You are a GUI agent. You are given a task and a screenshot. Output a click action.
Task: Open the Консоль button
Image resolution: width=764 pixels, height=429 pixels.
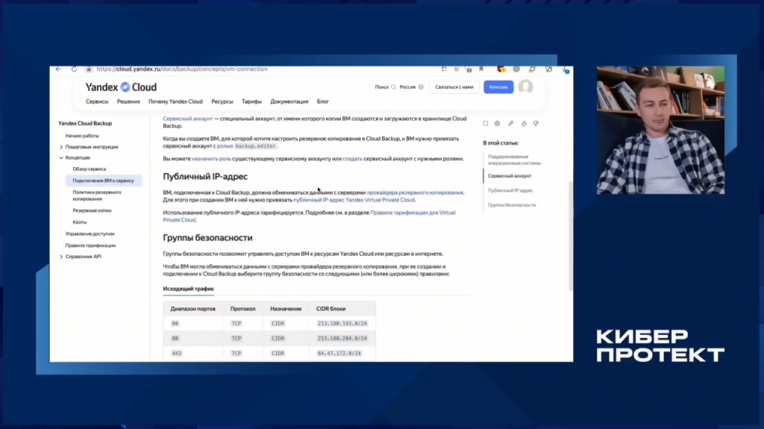pyautogui.click(x=498, y=87)
